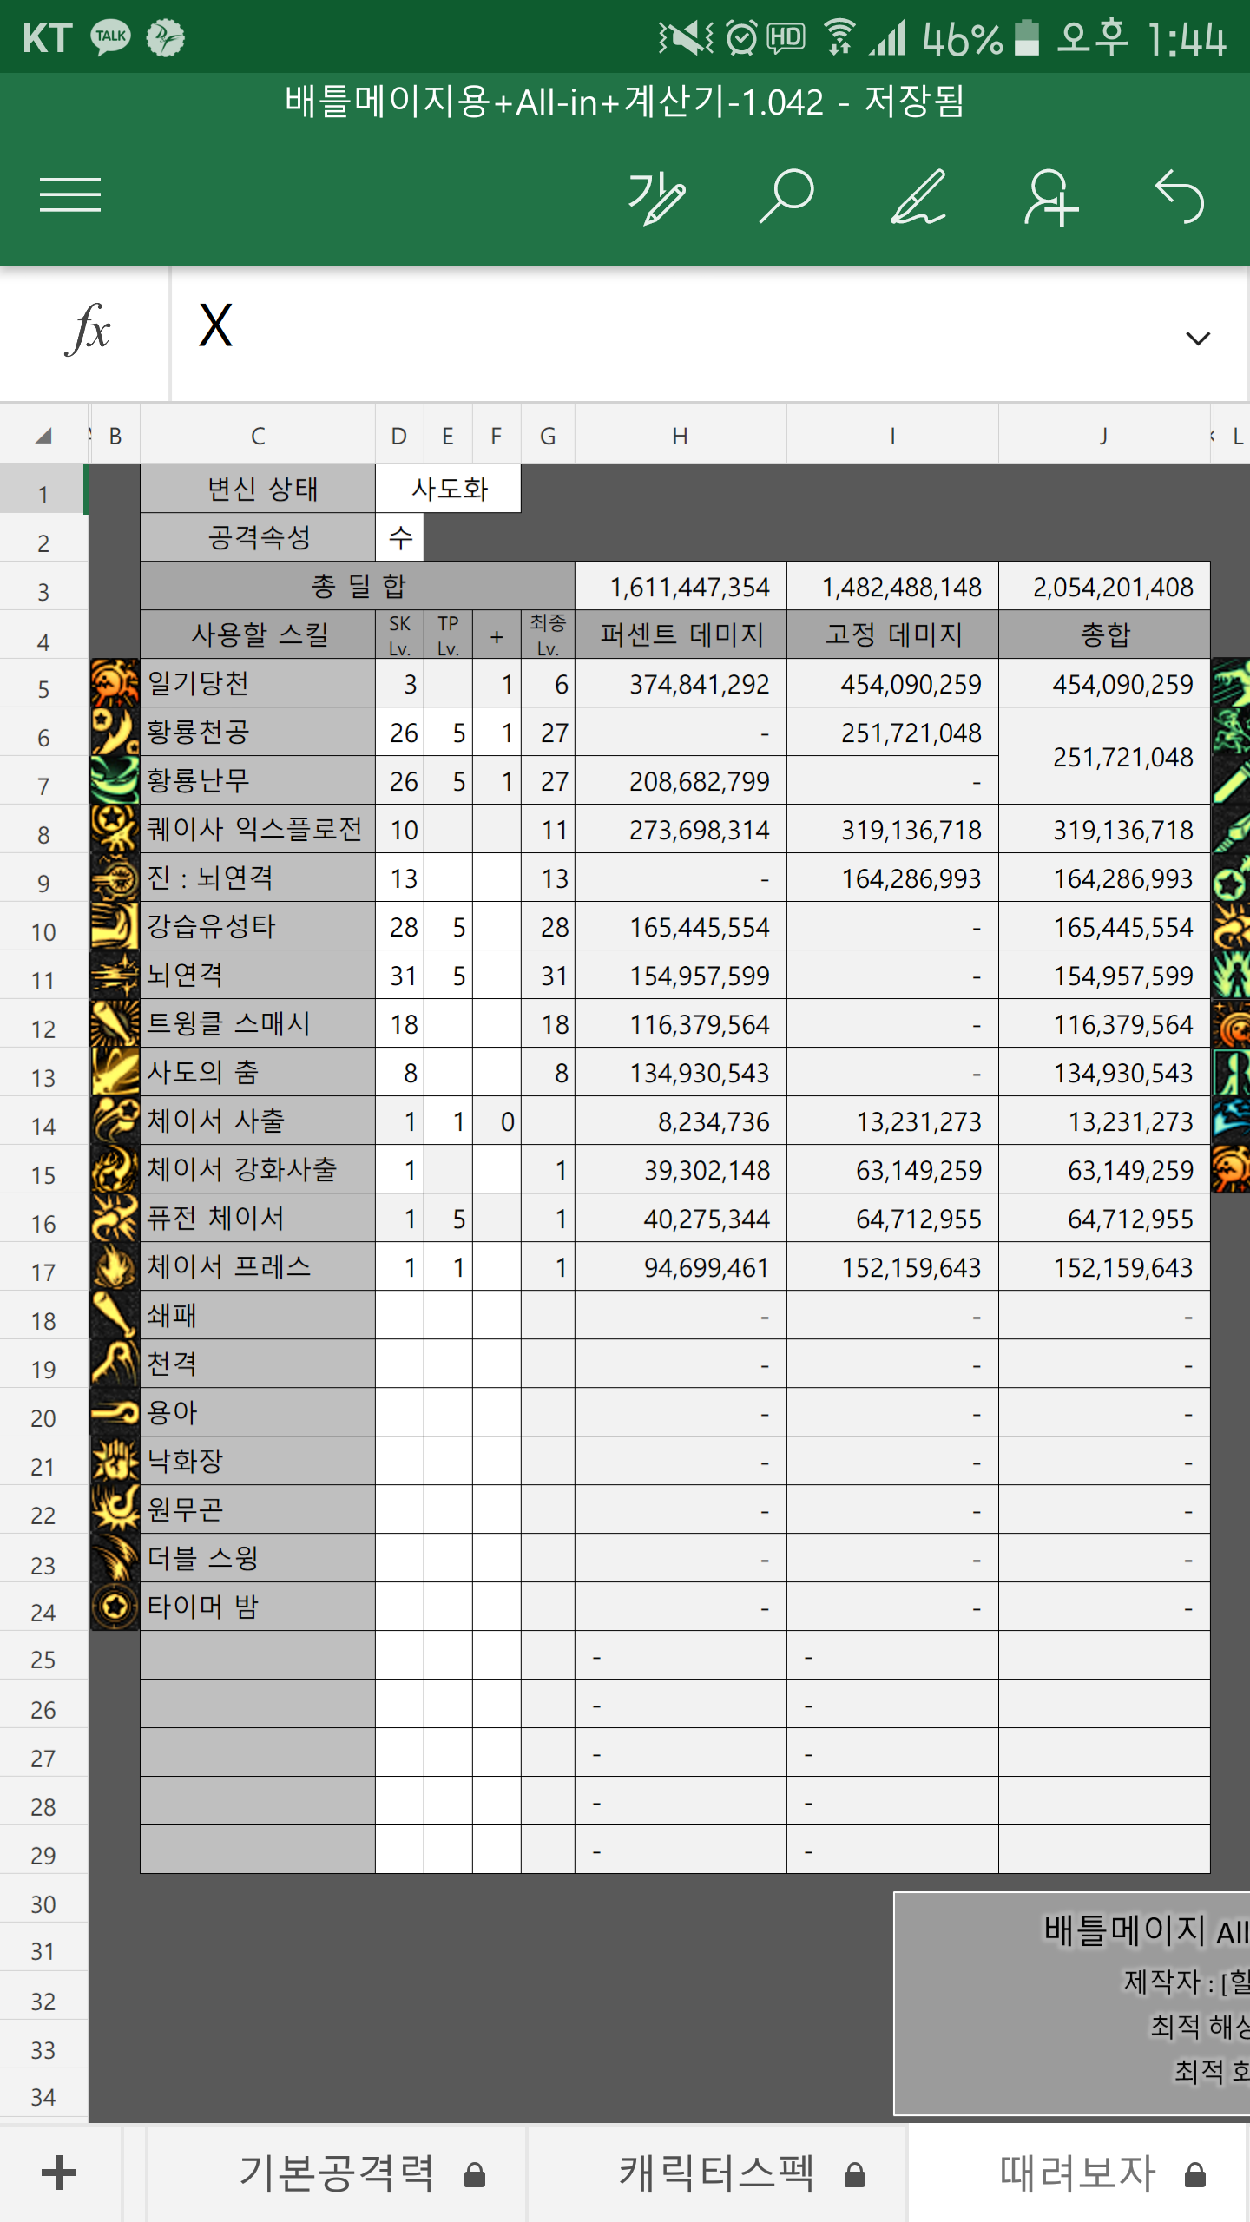Select the attack attribute 수 cell
Screen dimensions: 1250x2222
click(x=399, y=537)
